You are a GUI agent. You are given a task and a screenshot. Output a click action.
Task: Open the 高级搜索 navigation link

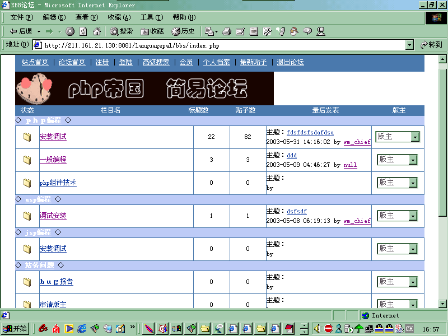[156, 62]
